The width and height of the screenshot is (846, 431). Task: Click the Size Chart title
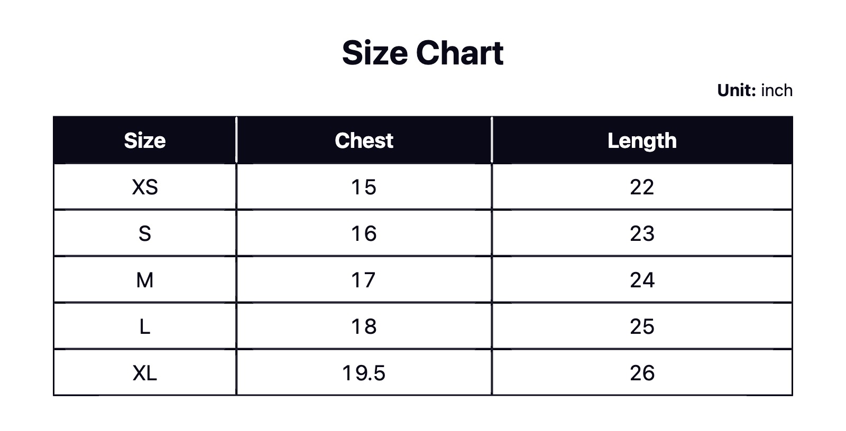coord(422,53)
